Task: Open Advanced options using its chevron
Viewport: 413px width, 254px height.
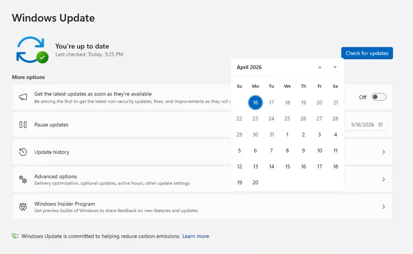Action: pos(383,179)
